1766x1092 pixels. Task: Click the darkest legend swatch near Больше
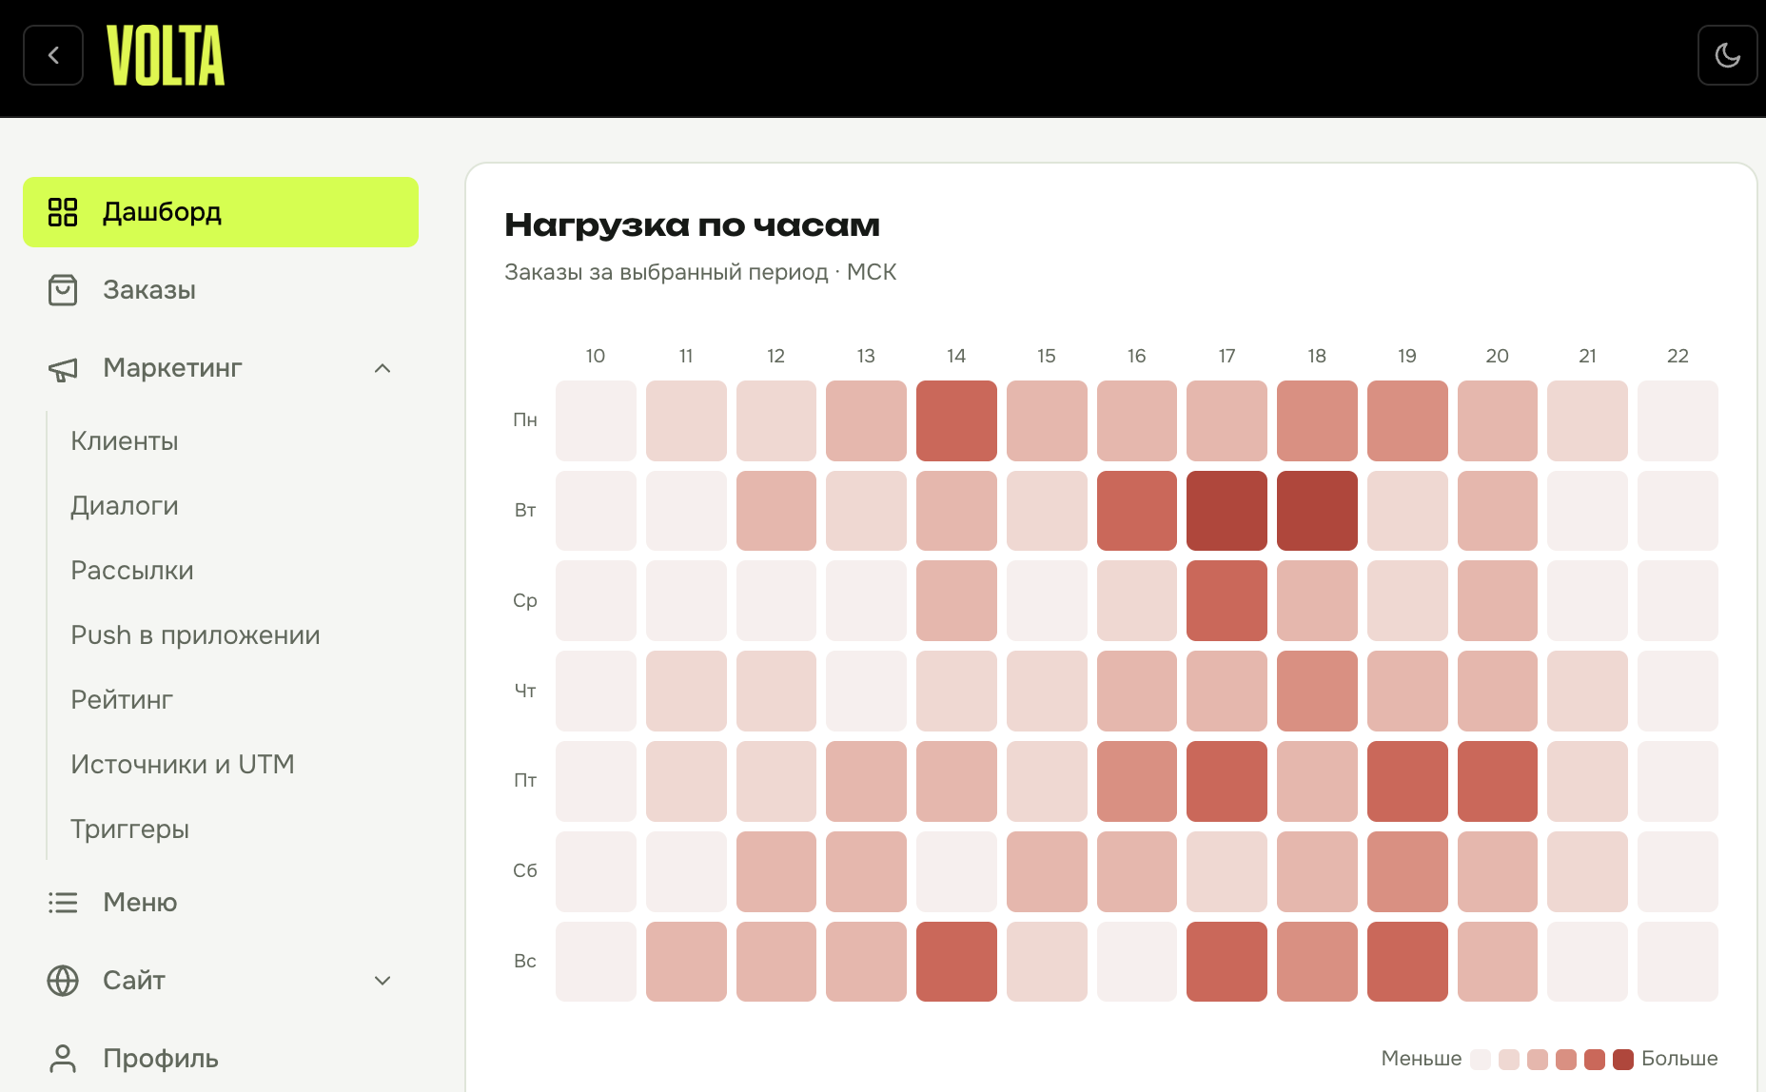click(x=1623, y=1059)
